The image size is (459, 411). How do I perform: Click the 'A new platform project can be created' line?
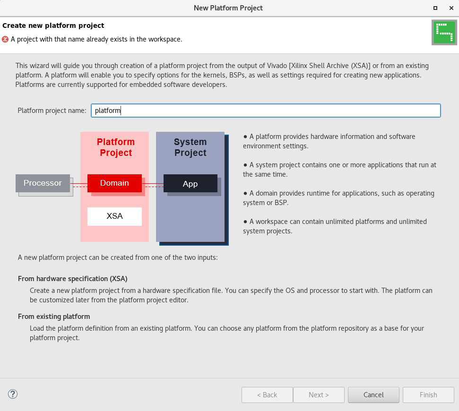tap(118, 257)
